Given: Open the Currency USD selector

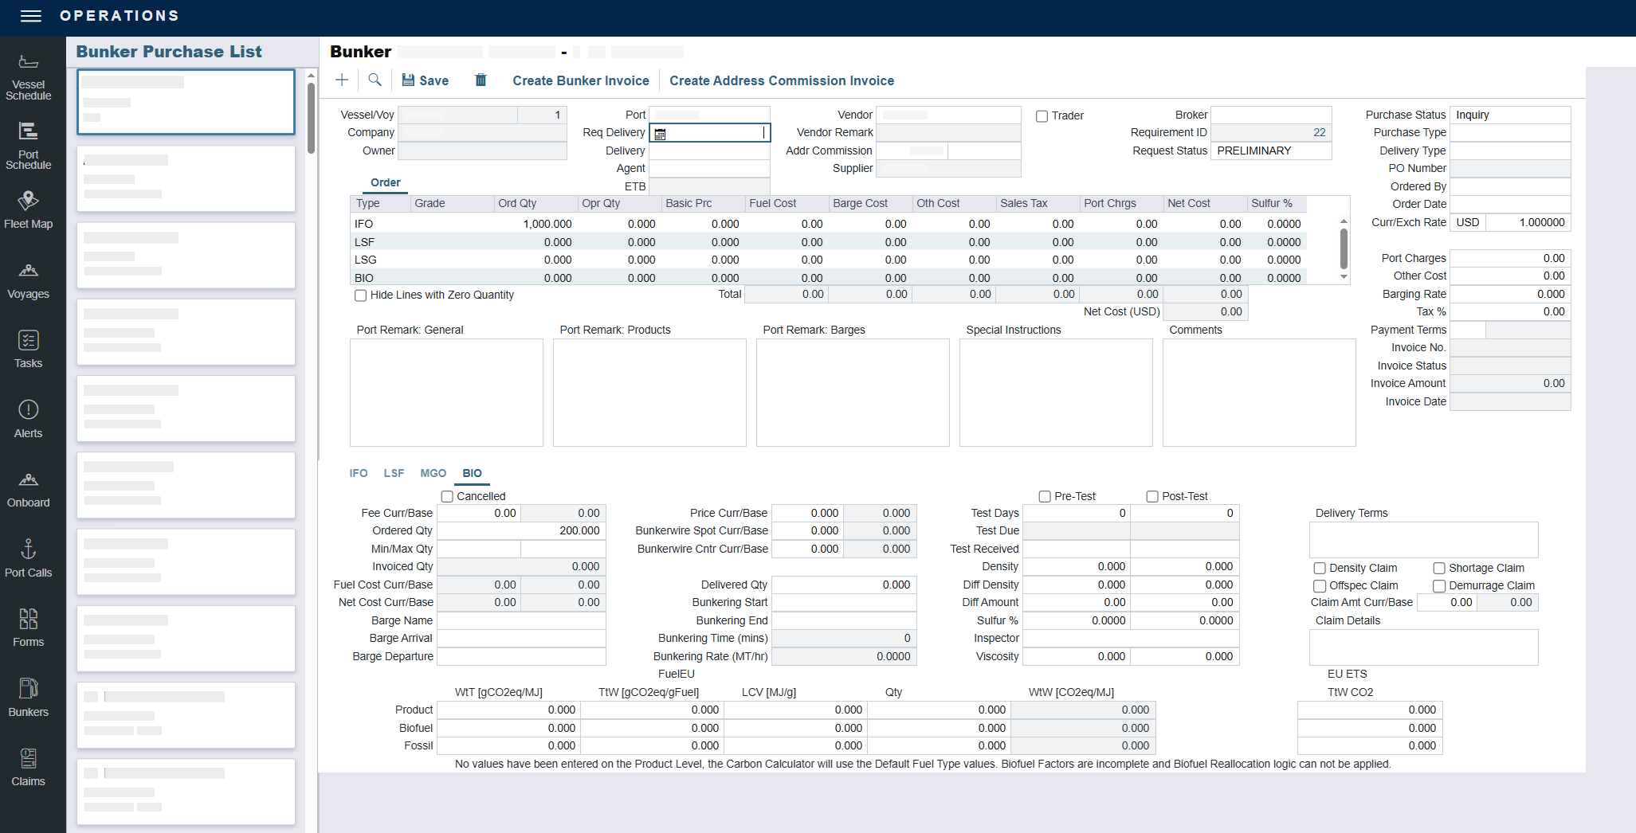Looking at the screenshot, I should [1467, 223].
